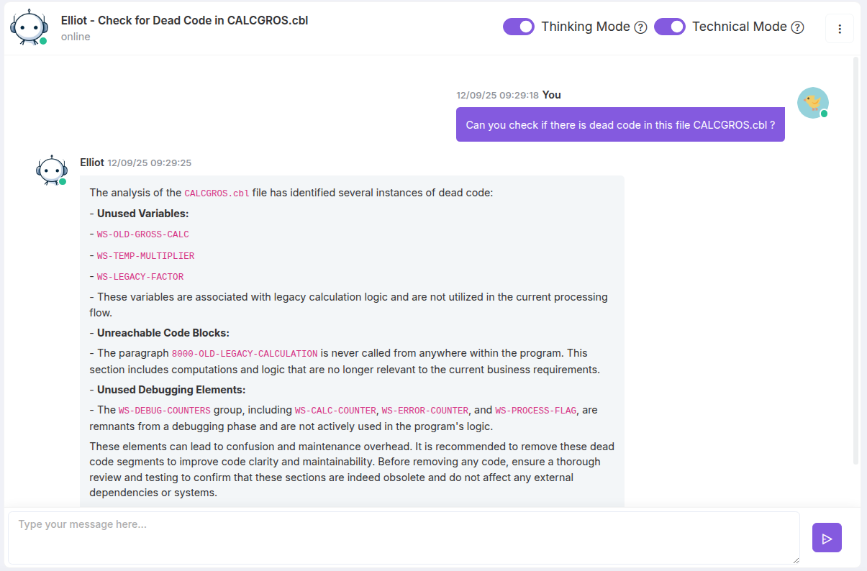Click the Technical Mode label text
867x571 pixels.
(x=739, y=27)
